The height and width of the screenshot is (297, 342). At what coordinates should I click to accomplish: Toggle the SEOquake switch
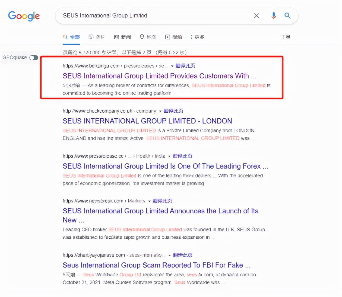34,58
